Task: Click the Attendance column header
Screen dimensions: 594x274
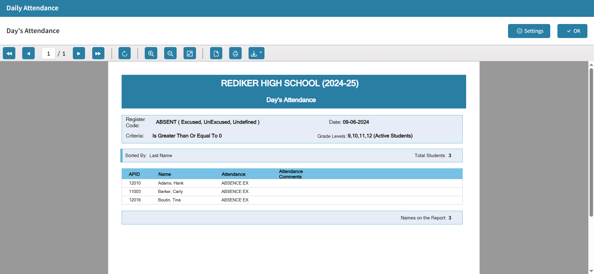Action: [x=234, y=174]
